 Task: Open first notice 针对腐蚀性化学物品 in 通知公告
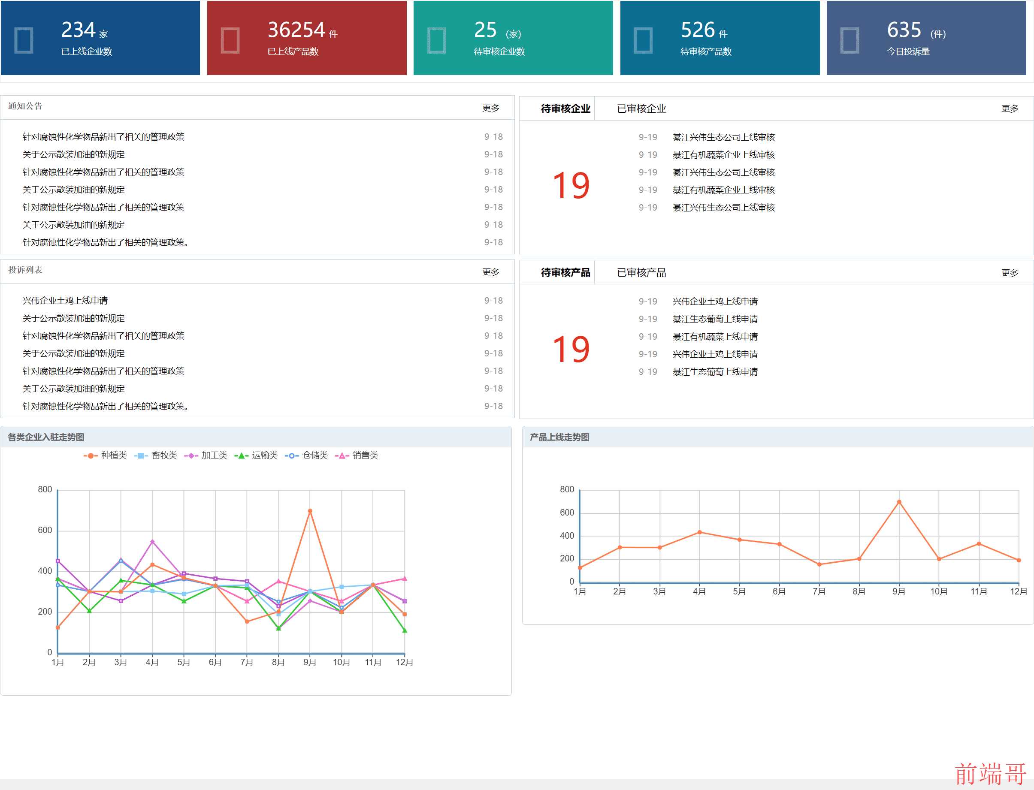(103, 137)
